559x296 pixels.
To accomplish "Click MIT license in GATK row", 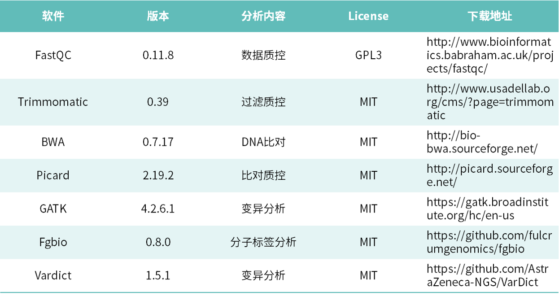I will [x=368, y=209].
